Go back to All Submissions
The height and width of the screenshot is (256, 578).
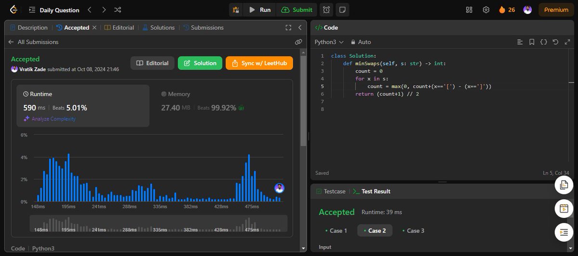[33, 42]
